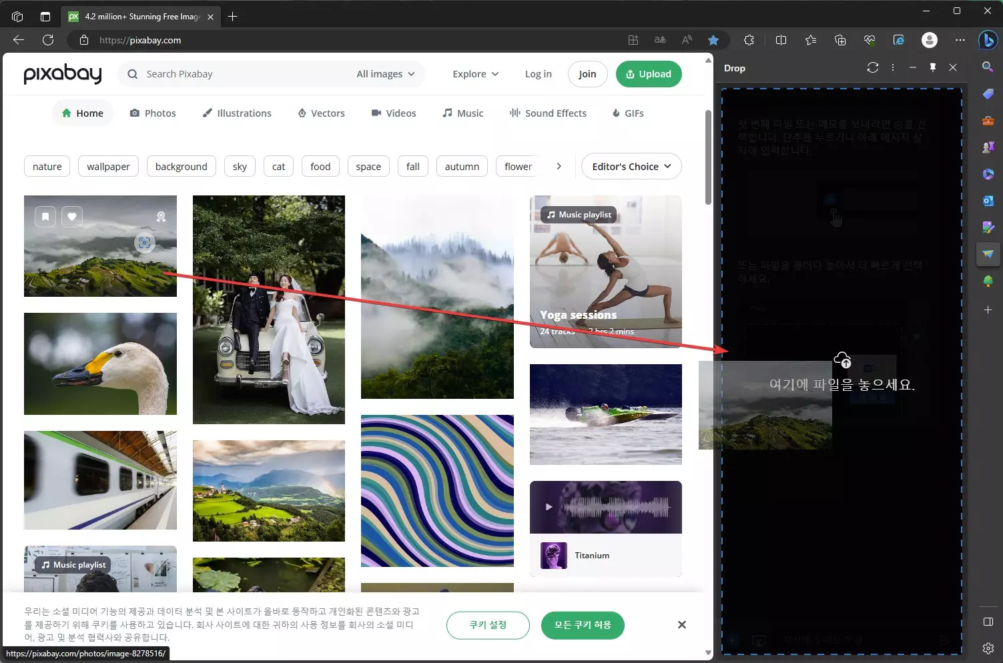Open the new tab plus button
1003x663 pixels.
pos(232,17)
